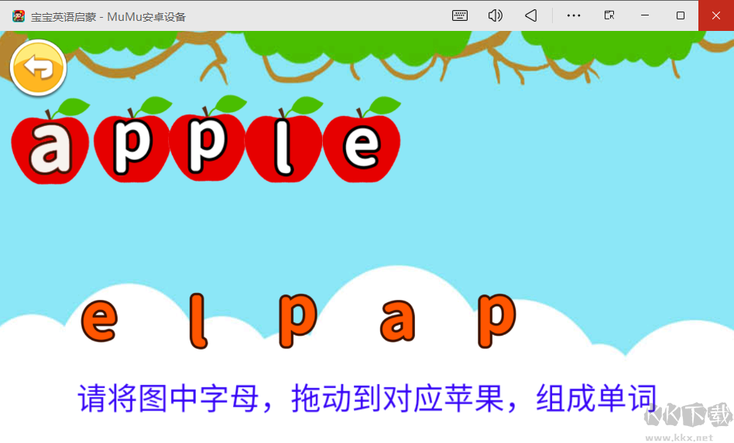Open the three-dots more options menu

click(x=574, y=15)
